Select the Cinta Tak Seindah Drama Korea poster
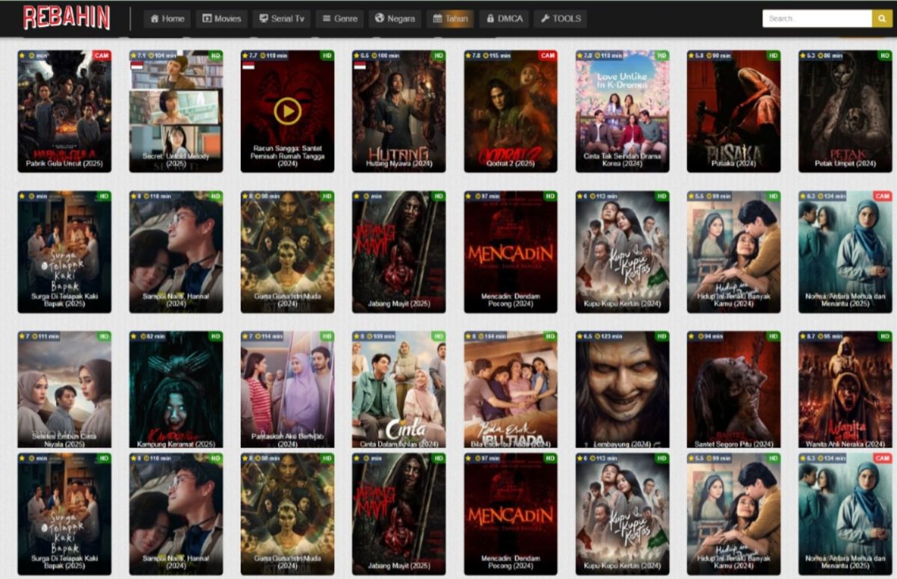Viewport: 897px width, 579px height. coord(622,111)
